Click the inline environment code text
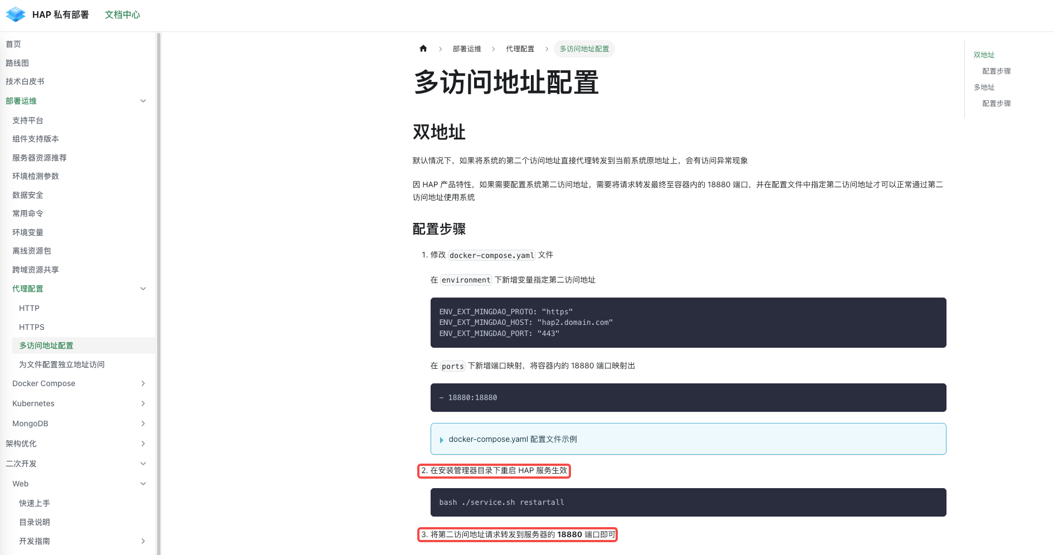 pos(466,280)
